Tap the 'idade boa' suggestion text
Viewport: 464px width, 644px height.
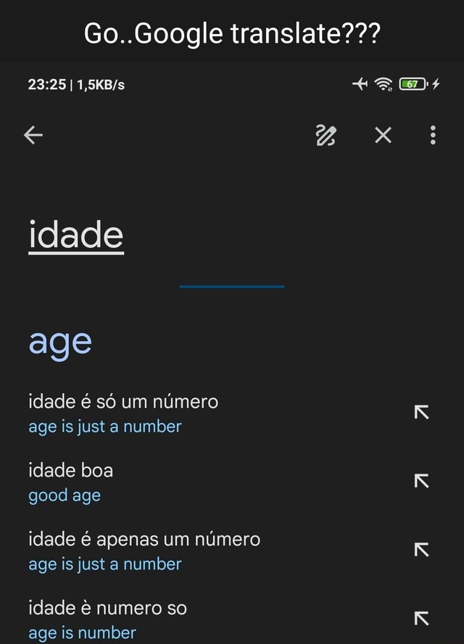[x=70, y=471]
